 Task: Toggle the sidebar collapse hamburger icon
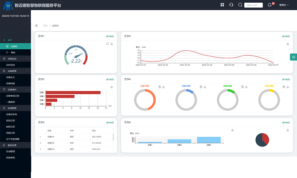pyautogui.click(x=37, y=26)
